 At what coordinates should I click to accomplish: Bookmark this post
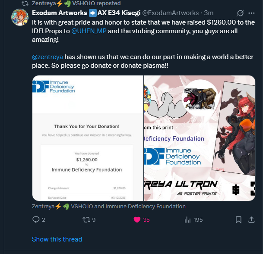[x=238, y=220]
